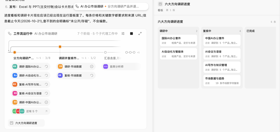Open the AI自动化与智能体 kanban card
Viewport: 280px width, 132px height.
click(x=178, y=54)
